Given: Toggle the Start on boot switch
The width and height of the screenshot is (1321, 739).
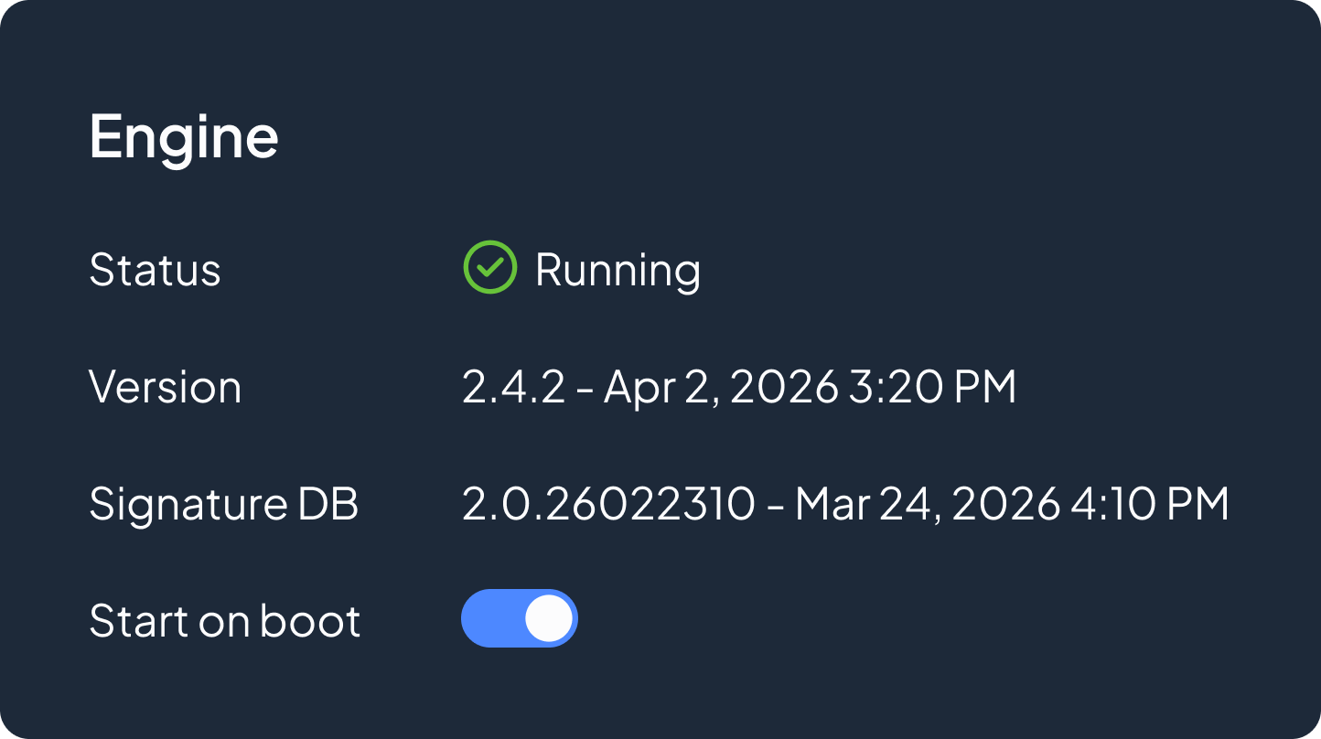Looking at the screenshot, I should pyautogui.click(x=519, y=619).
